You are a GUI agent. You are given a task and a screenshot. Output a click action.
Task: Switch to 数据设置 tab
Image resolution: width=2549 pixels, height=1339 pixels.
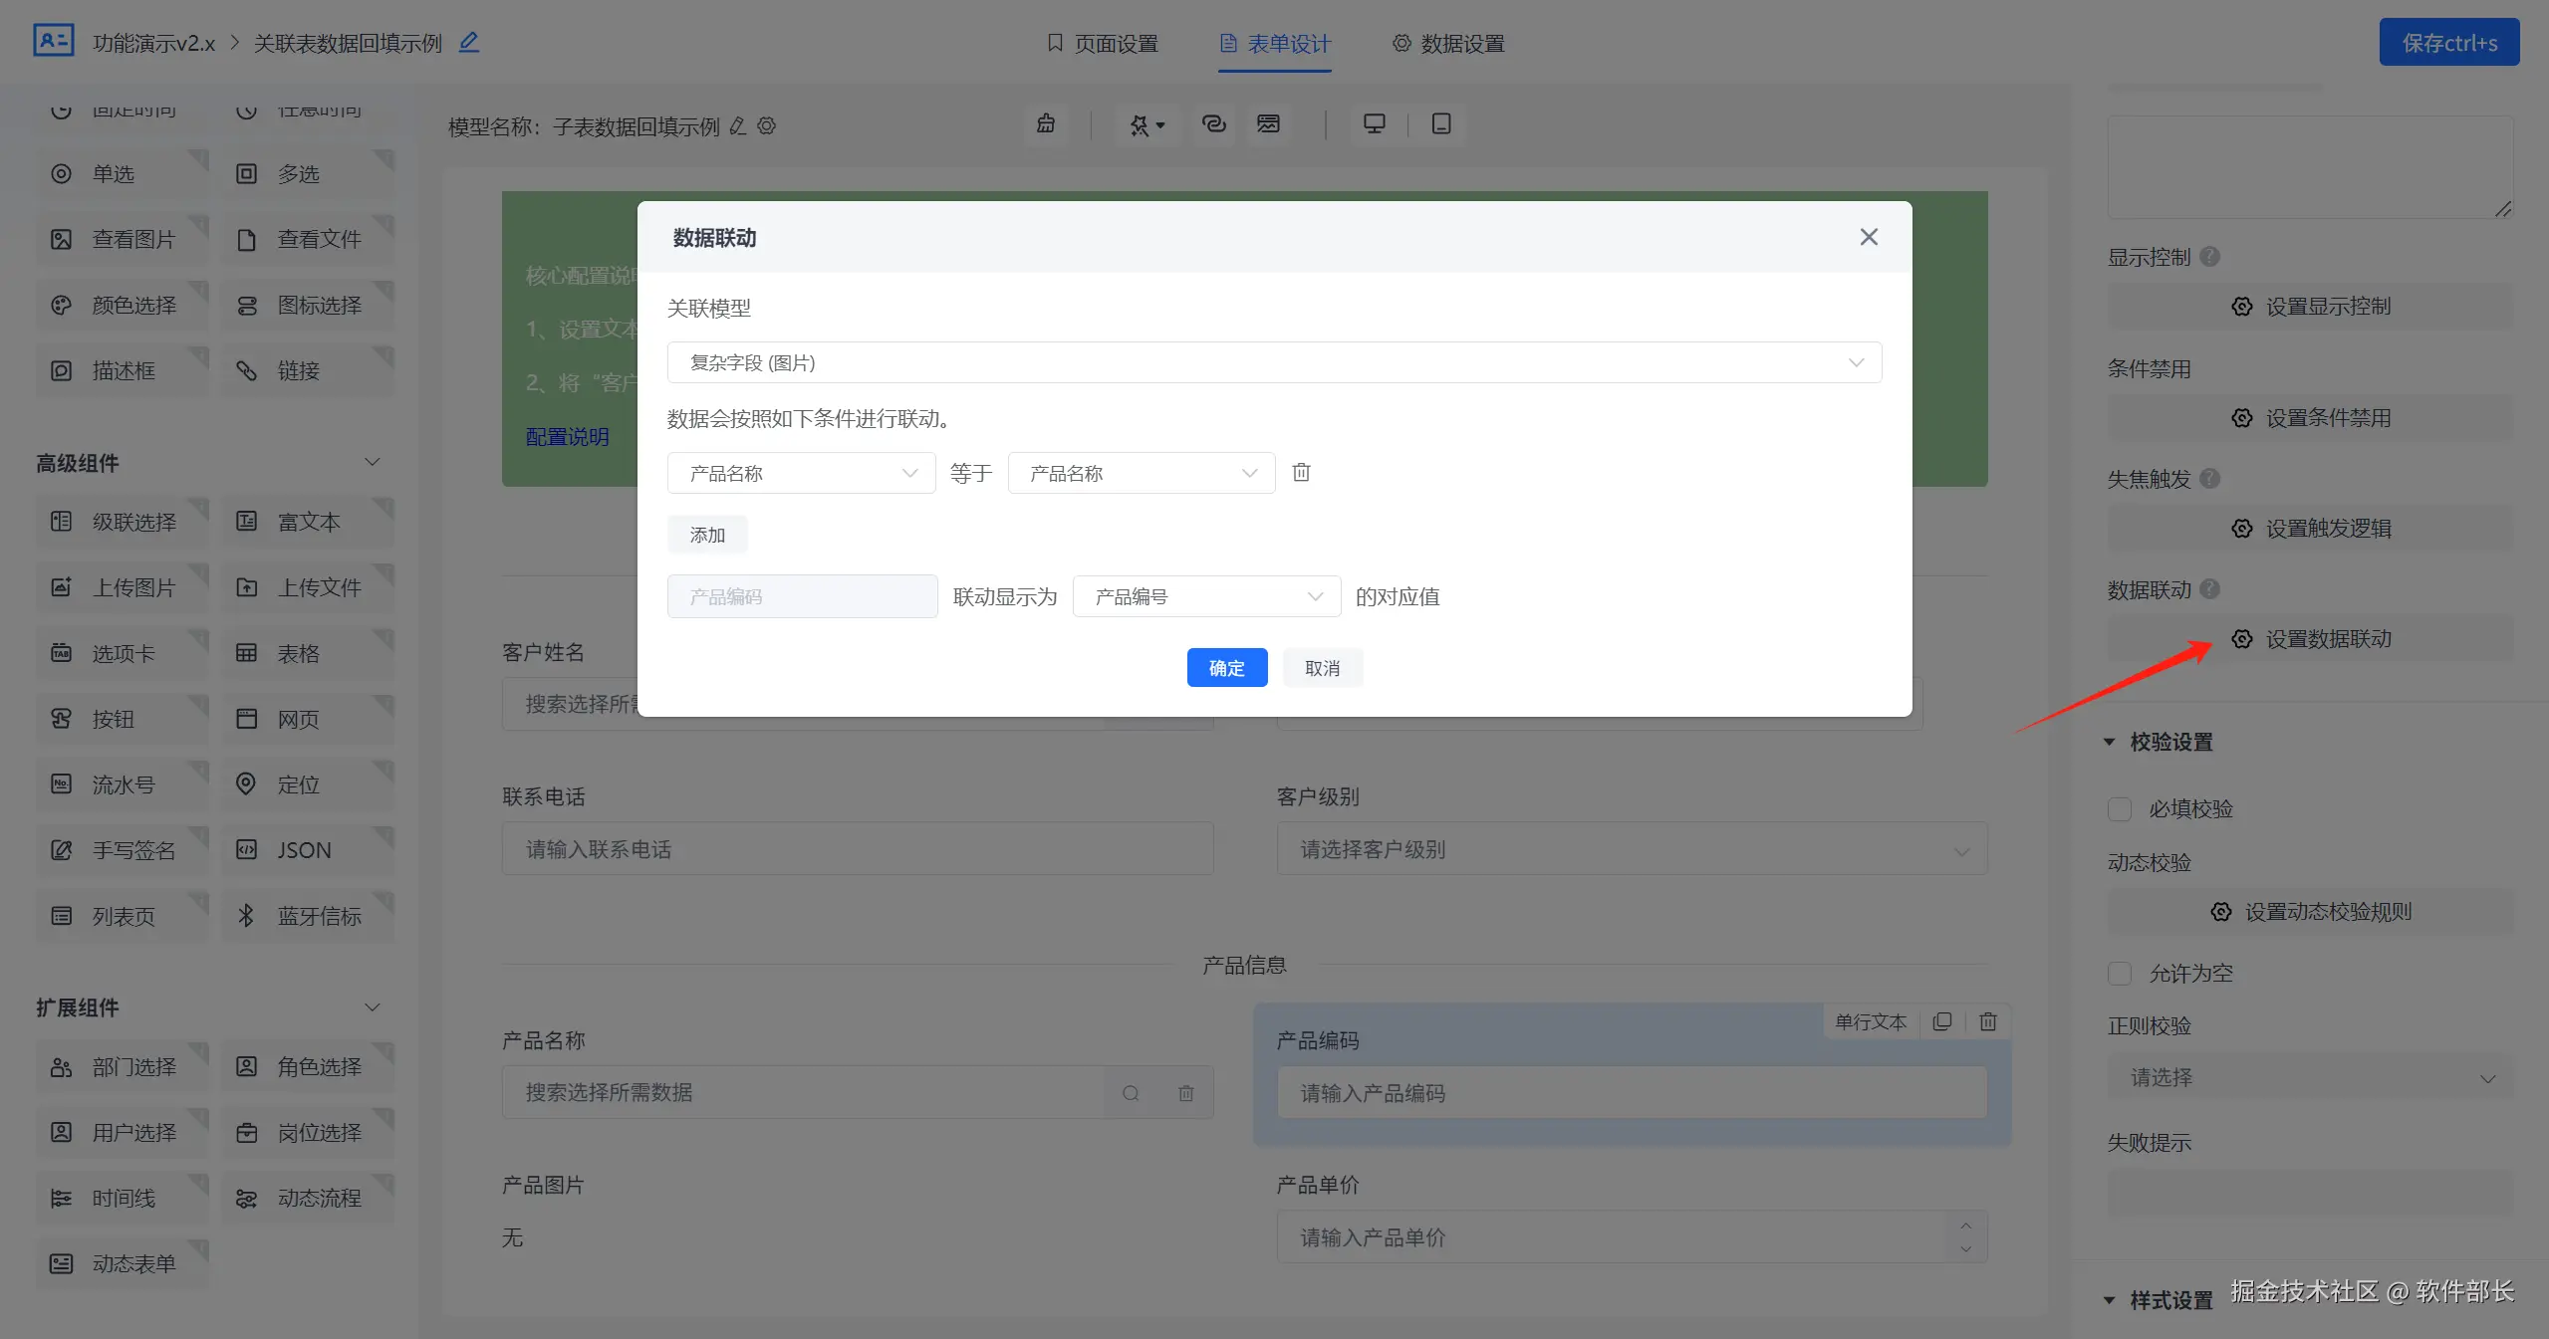pos(1448,43)
